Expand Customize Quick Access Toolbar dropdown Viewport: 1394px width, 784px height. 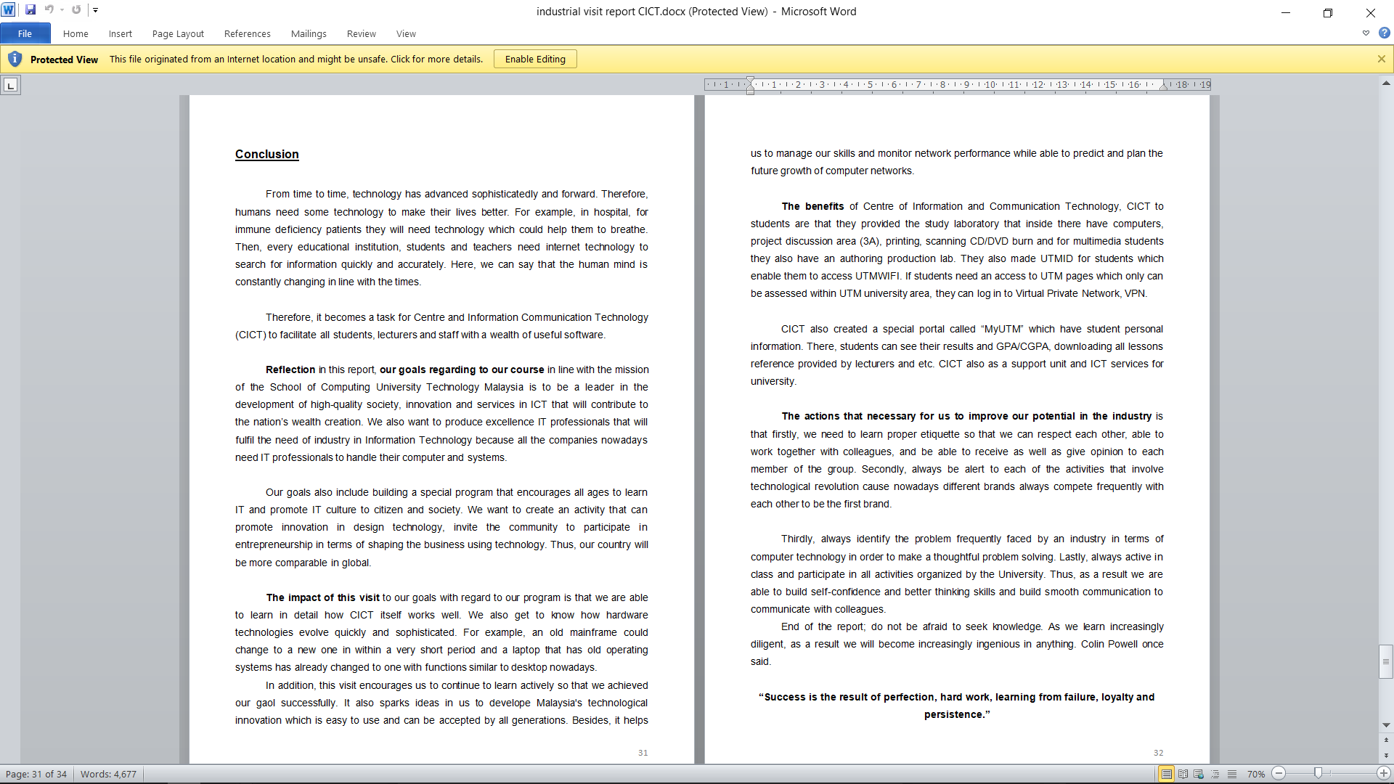click(95, 10)
